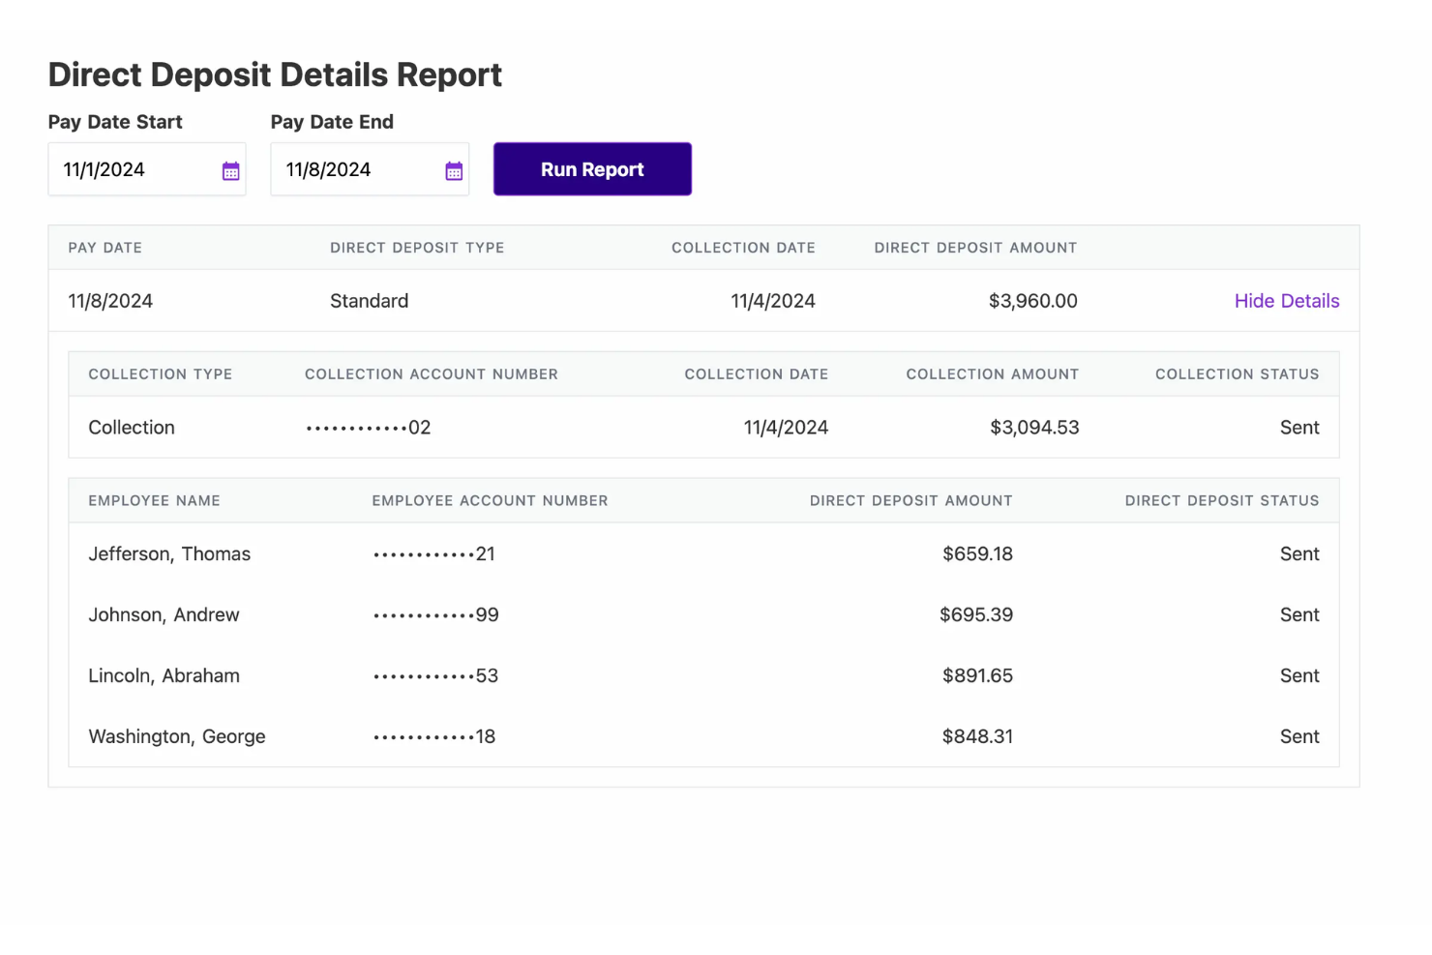Click the Collection row for account ending 02

click(581, 427)
